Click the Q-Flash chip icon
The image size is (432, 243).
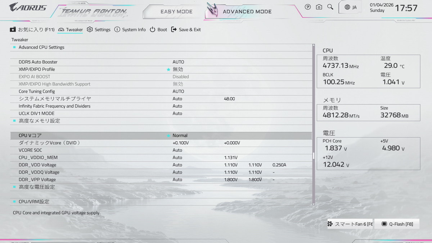(x=384, y=224)
